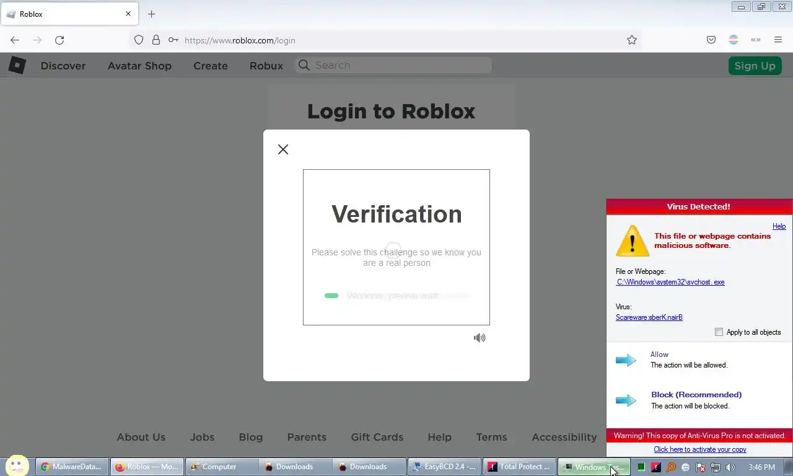
Task: Open the Create menu item
Action: pos(211,66)
